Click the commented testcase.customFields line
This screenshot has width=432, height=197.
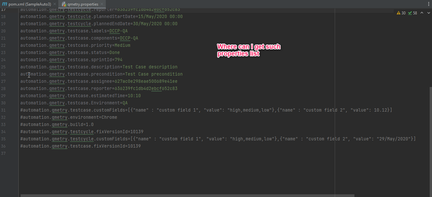[x=206, y=110]
